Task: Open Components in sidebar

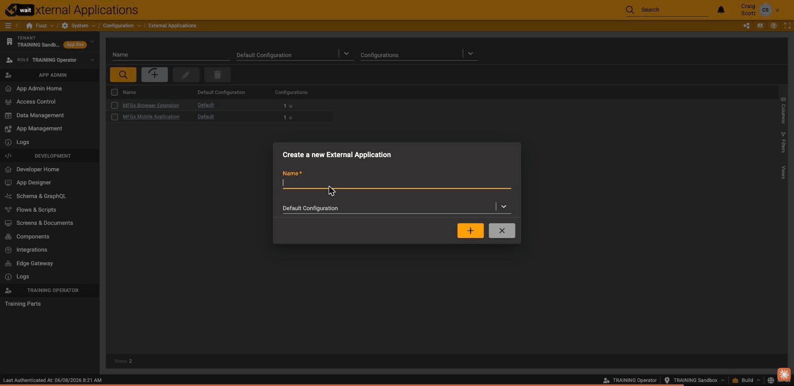Action: click(x=32, y=236)
